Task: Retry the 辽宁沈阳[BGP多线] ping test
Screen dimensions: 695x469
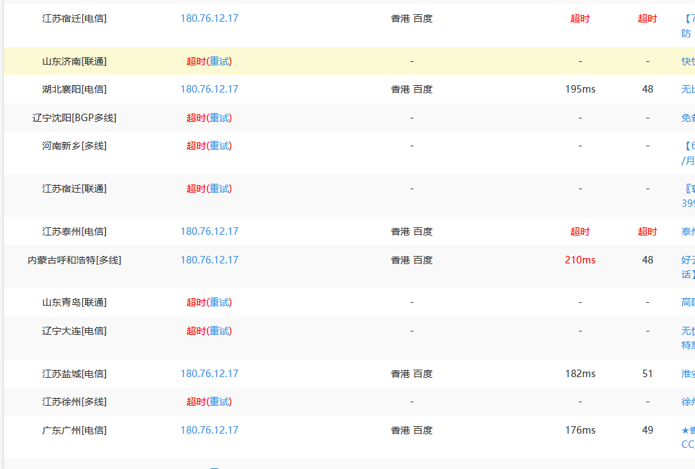Action: (x=219, y=118)
